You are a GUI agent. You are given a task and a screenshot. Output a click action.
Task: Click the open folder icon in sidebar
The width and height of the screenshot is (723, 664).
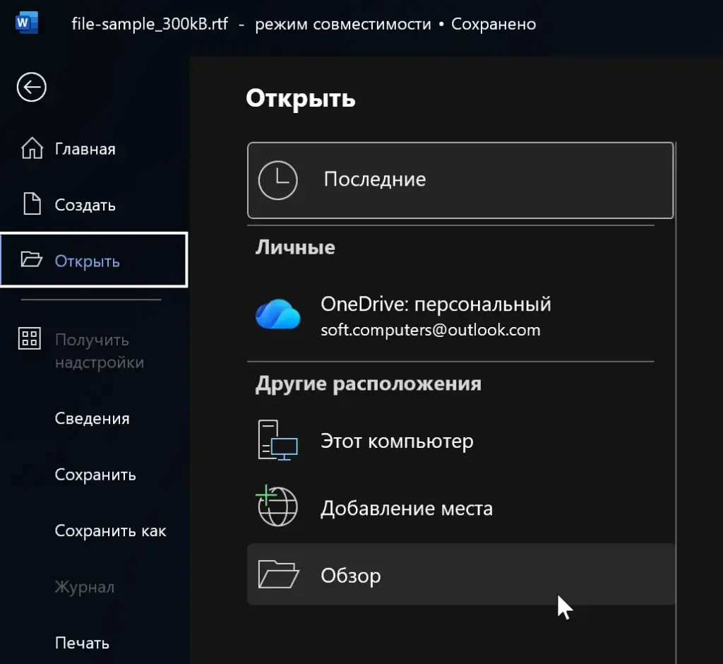click(x=31, y=259)
